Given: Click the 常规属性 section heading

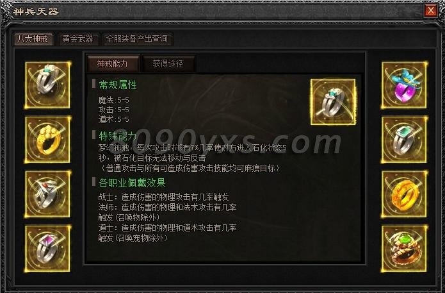Looking at the screenshot, I should pos(118,85).
